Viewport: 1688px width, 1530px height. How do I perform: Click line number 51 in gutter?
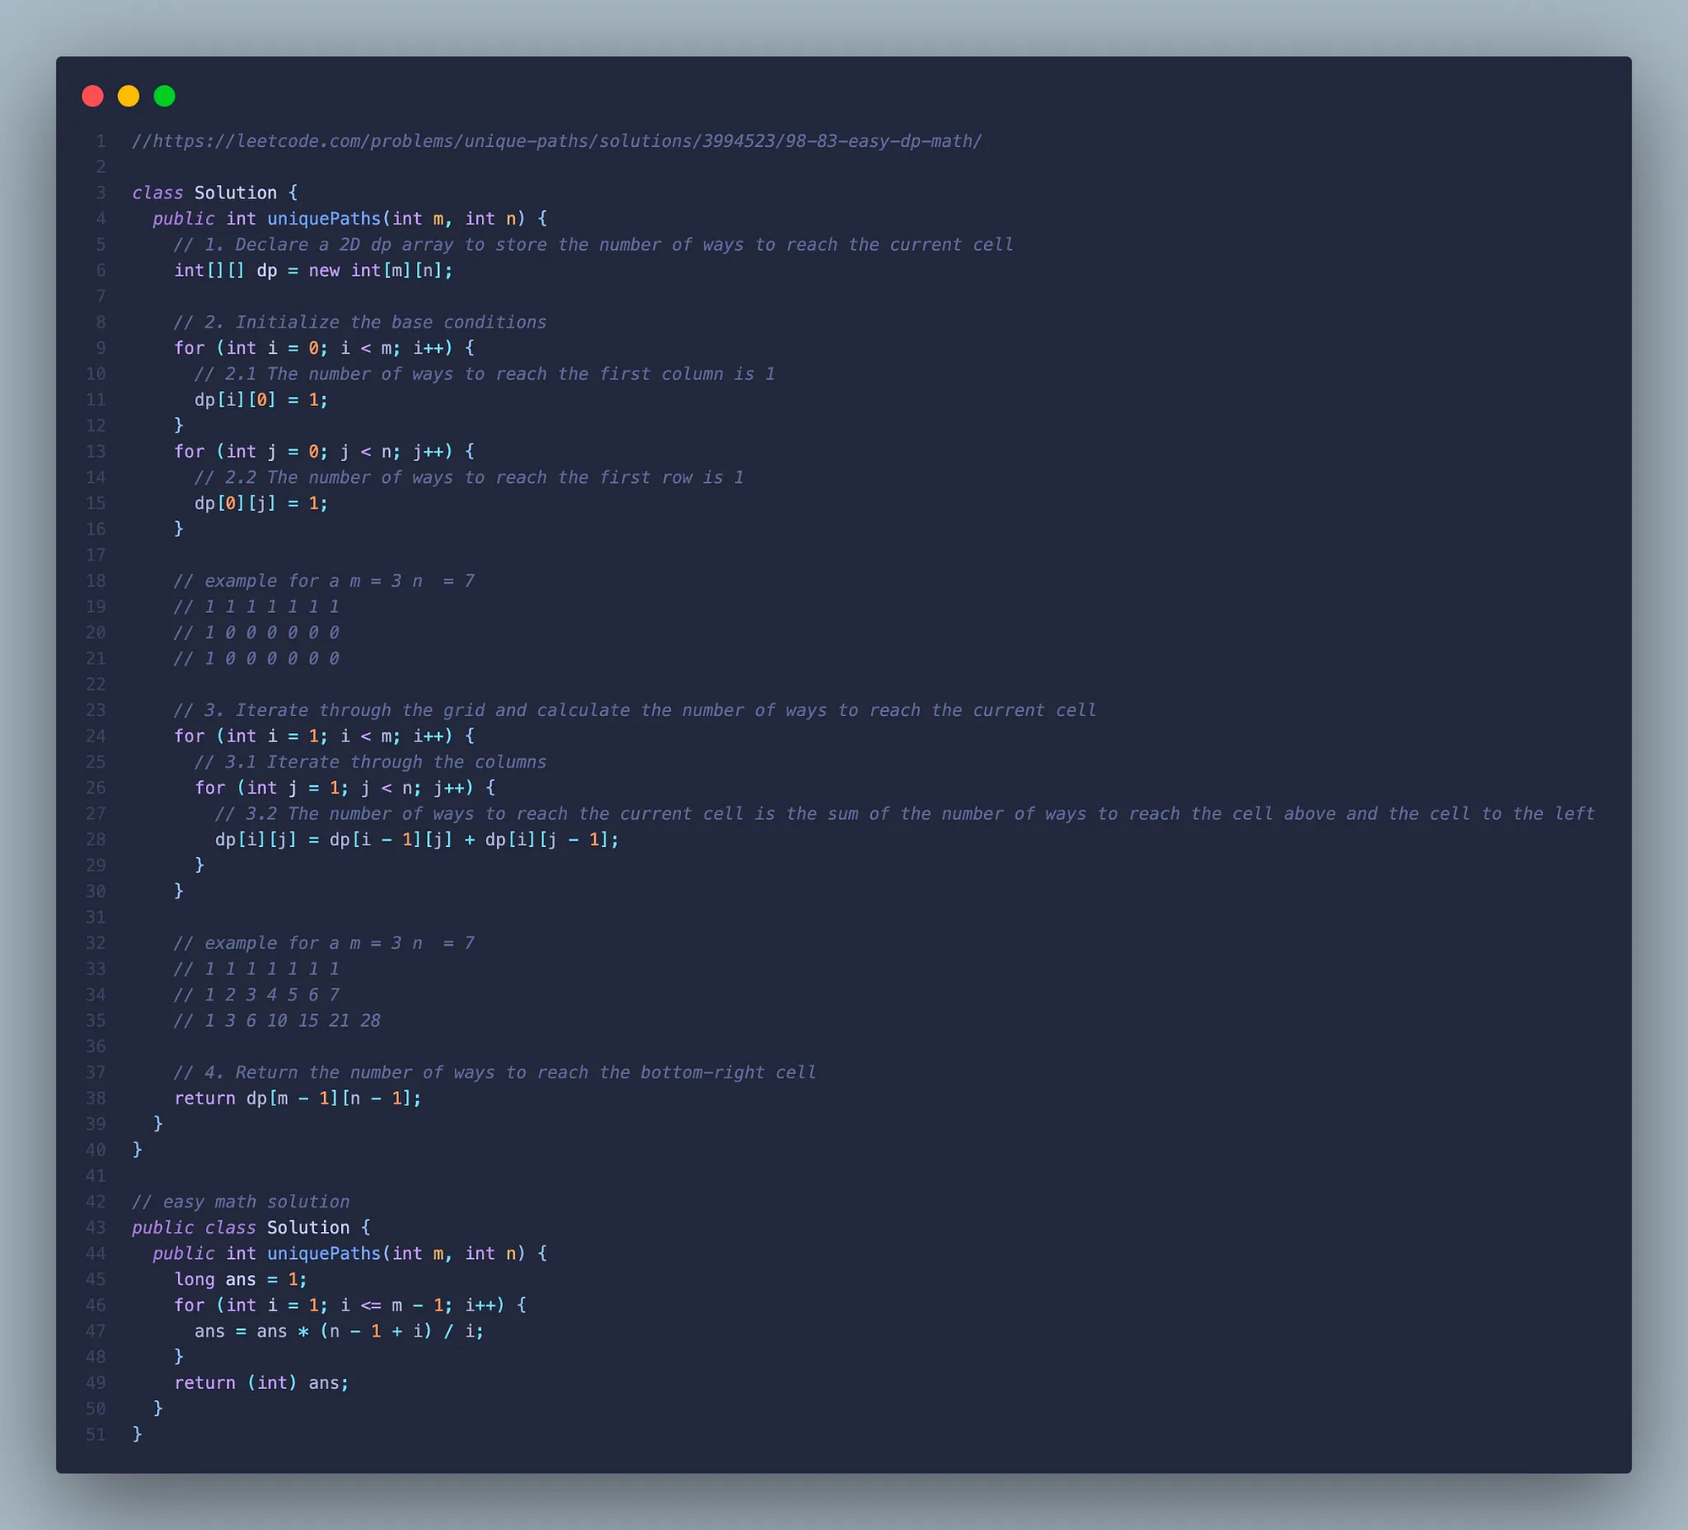[x=96, y=1435]
